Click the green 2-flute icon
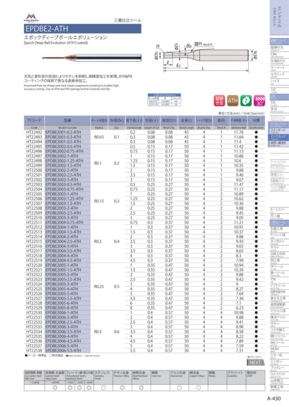The height and width of the screenshot is (407, 289). (246, 101)
